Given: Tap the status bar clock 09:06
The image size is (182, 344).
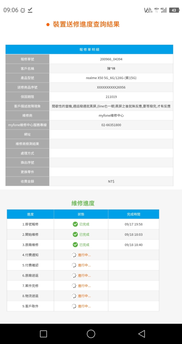Looking at the screenshot, I should pos(11,10).
